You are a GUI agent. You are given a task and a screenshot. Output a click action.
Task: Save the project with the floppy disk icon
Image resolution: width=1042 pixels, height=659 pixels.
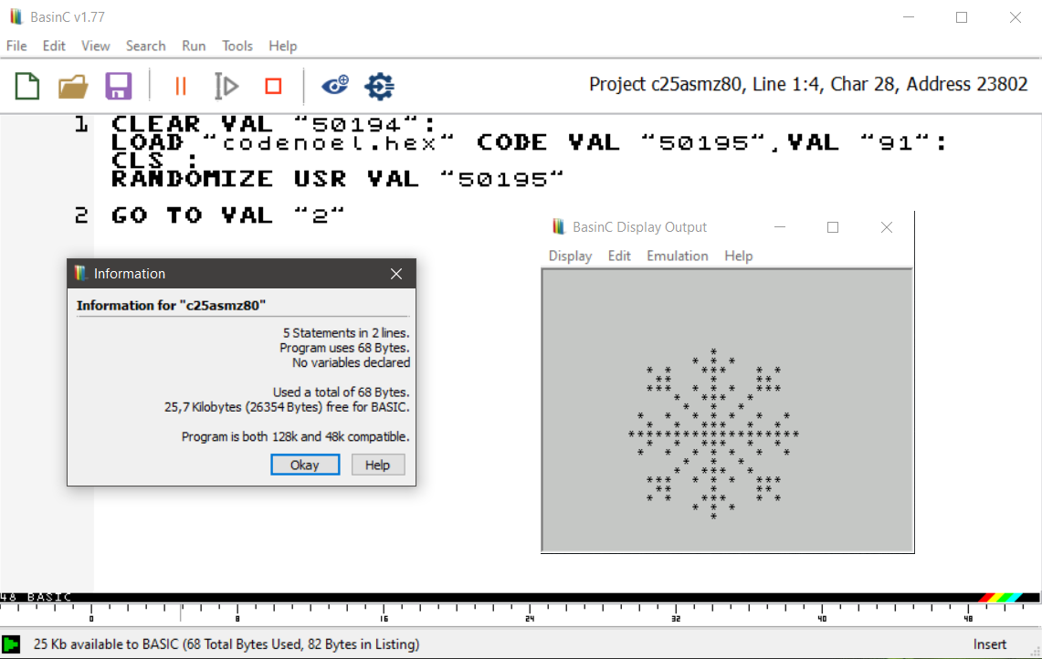tap(119, 86)
